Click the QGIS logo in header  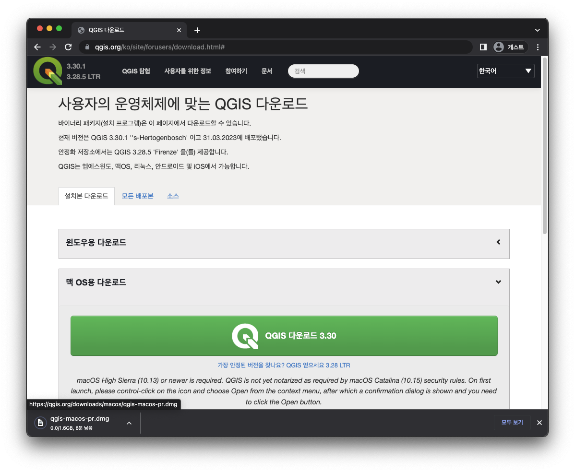(48, 71)
